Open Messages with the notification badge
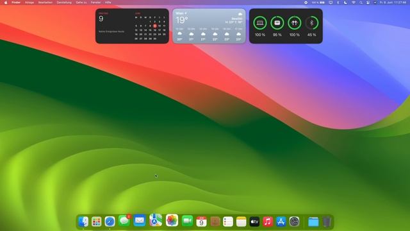The image size is (410, 231). point(124,221)
